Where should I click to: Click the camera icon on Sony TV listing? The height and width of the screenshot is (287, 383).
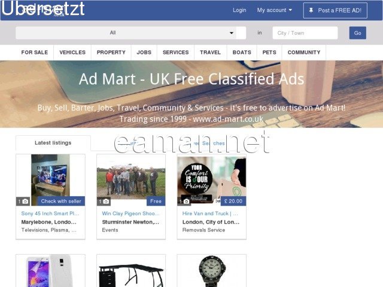(25, 201)
